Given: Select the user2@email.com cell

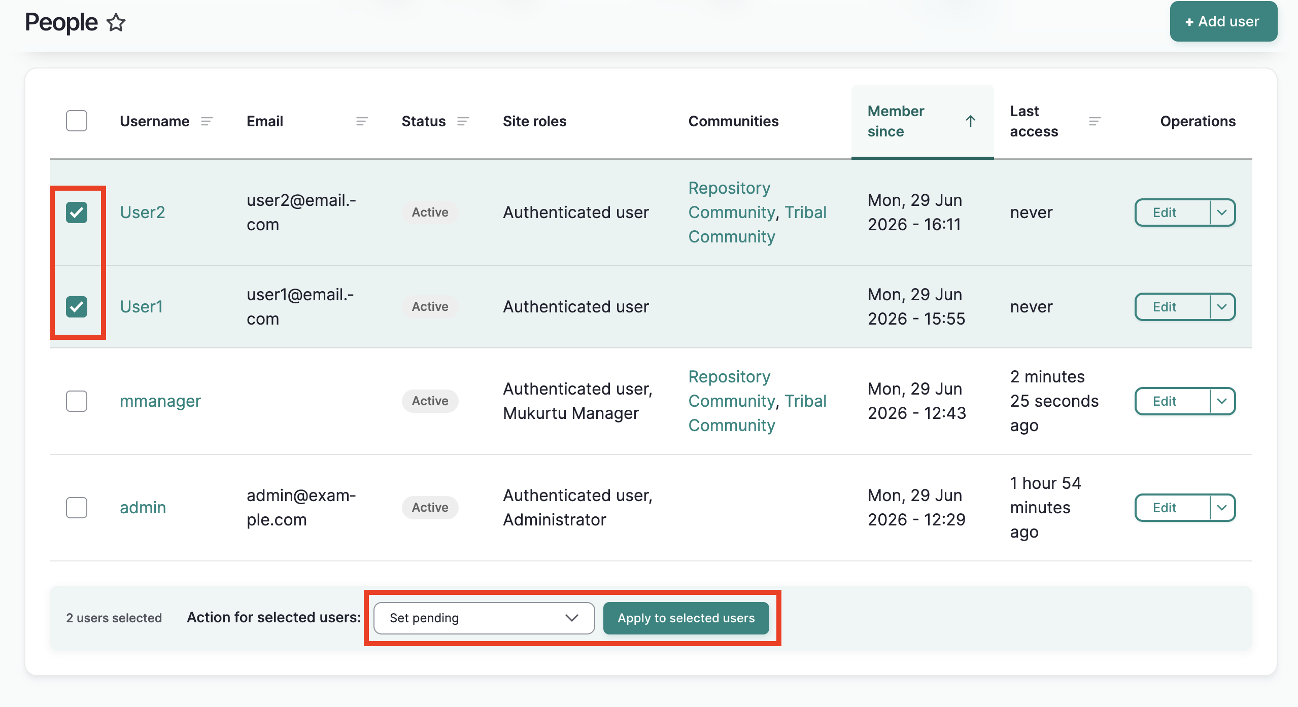Looking at the screenshot, I should [x=301, y=212].
